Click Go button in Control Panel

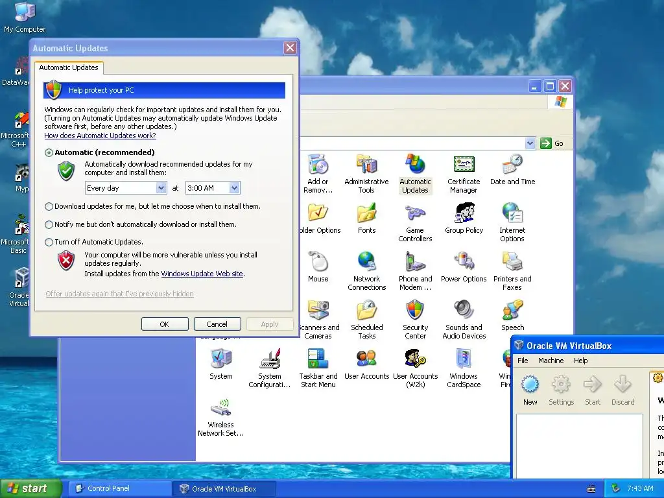pos(552,143)
